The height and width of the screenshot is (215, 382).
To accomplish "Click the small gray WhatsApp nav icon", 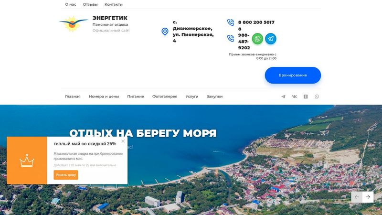I will 317,97.
